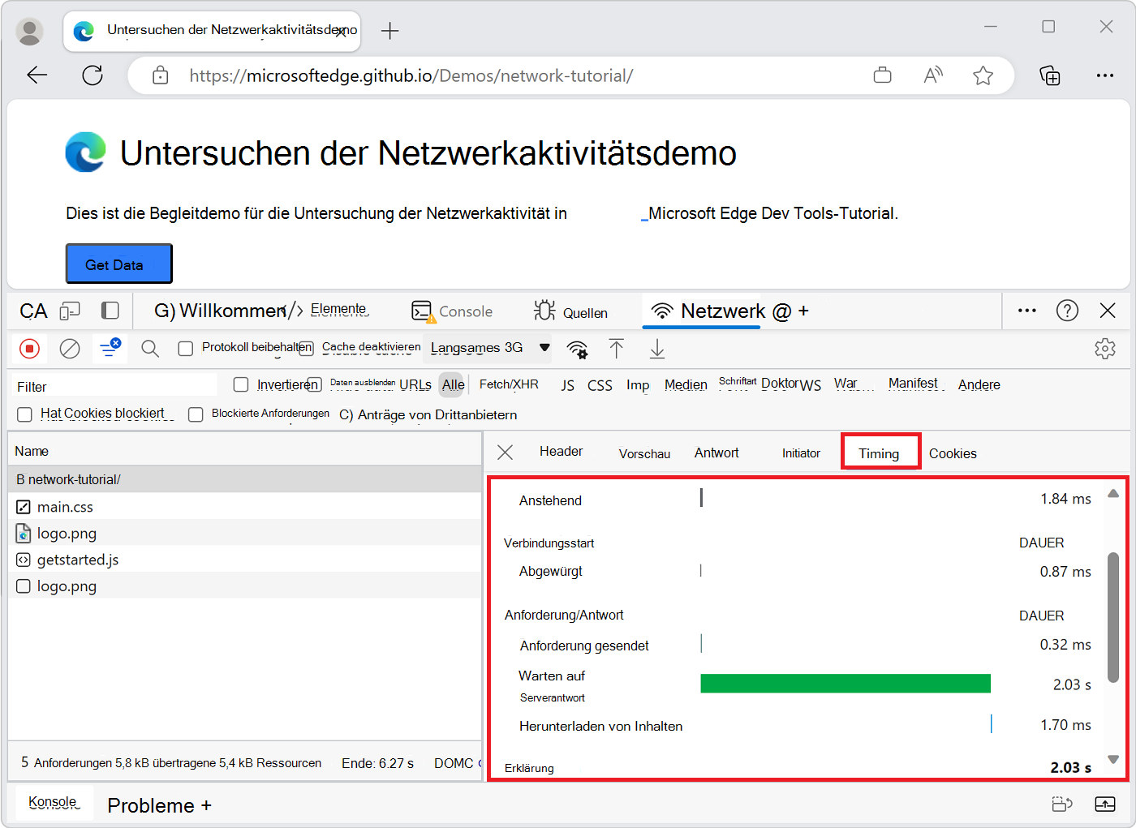Image resolution: width=1136 pixels, height=828 pixels.
Task: Export HAR file with download arrow
Action: [x=657, y=349]
